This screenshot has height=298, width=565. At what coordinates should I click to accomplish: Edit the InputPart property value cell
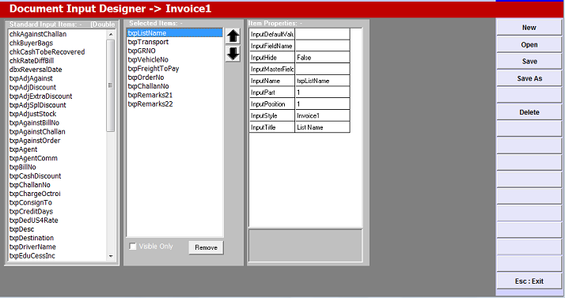click(x=322, y=92)
